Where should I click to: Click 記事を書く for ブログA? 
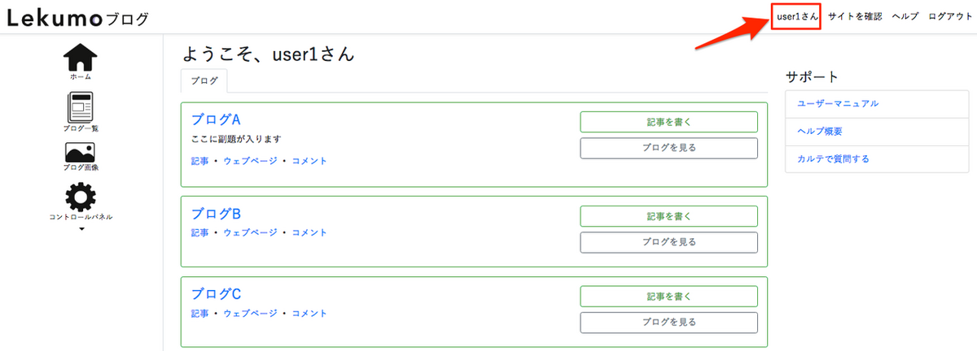[668, 122]
